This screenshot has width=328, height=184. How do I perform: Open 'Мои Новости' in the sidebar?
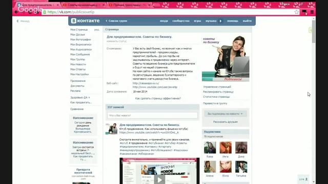click(78, 64)
